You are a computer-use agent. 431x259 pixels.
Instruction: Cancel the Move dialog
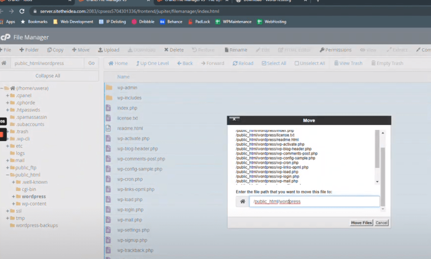point(382,222)
